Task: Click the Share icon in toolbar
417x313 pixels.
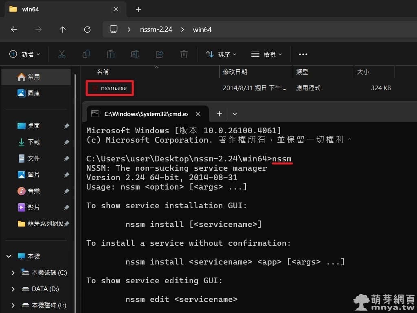Action: coord(160,54)
